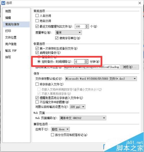This screenshot has height=152, width=144.
Task: Open the 打印 settings category
Action: point(8,31)
